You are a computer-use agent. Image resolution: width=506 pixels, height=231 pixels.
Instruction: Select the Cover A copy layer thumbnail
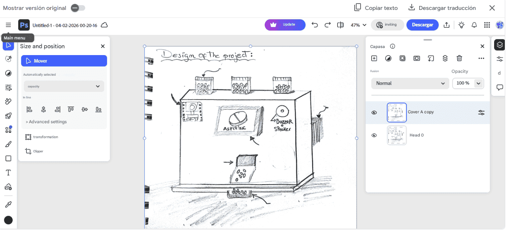[397, 113]
